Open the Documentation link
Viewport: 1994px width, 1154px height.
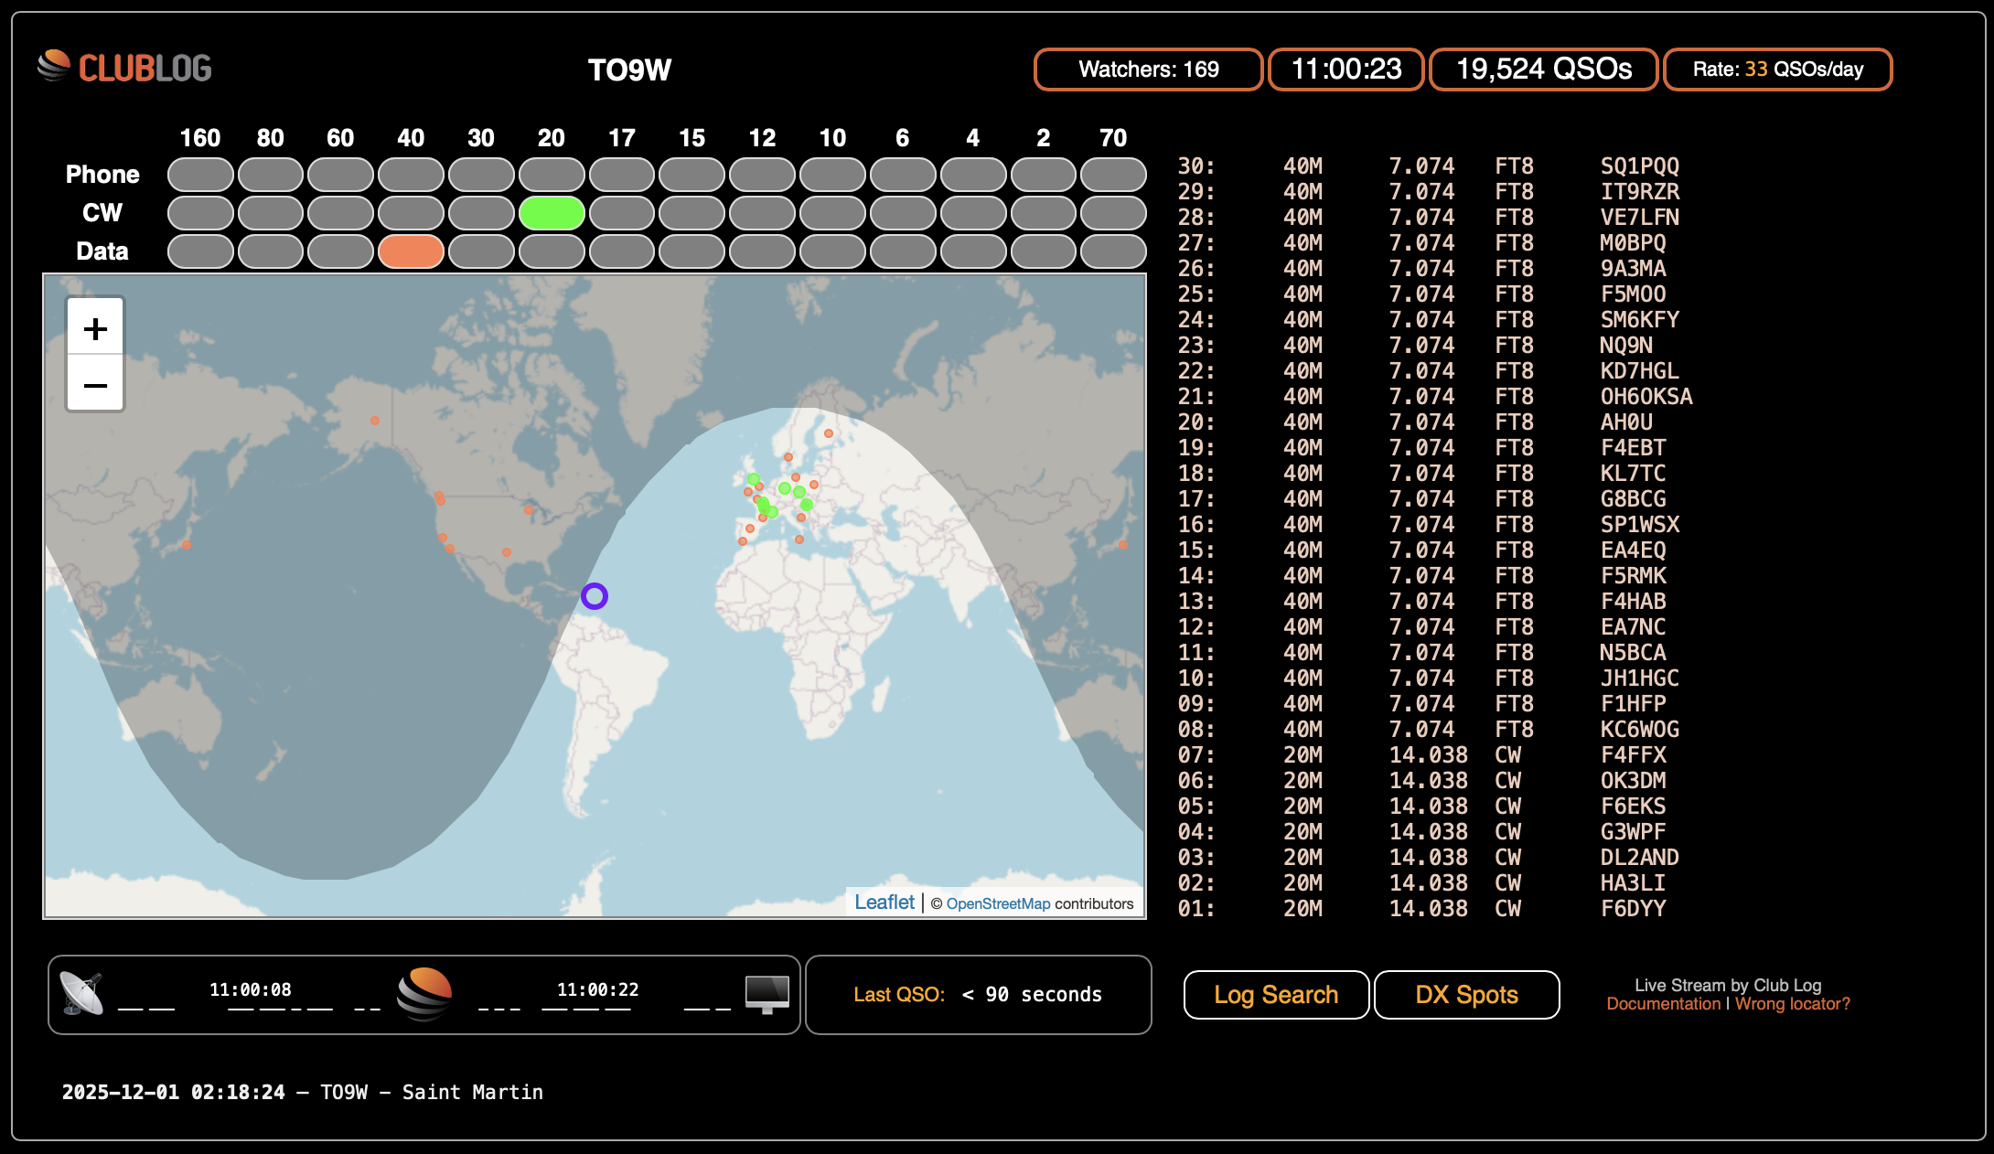coord(1663,1004)
